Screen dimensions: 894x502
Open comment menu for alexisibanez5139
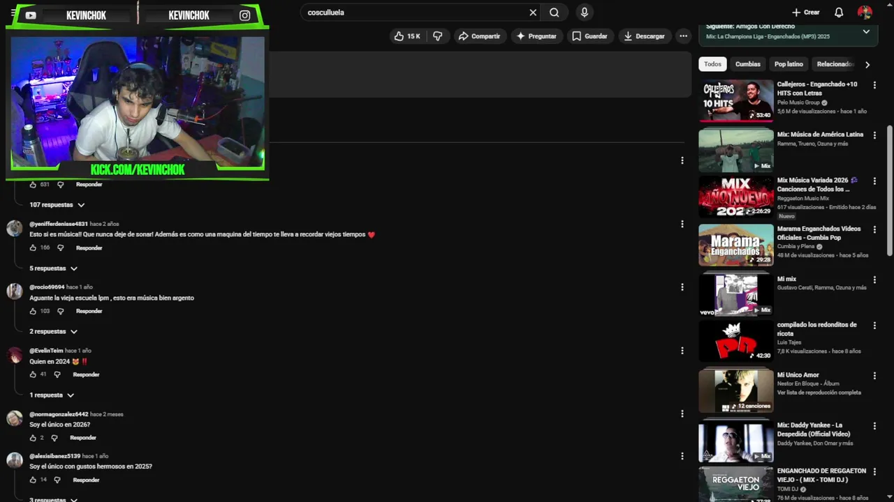click(682, 456)
